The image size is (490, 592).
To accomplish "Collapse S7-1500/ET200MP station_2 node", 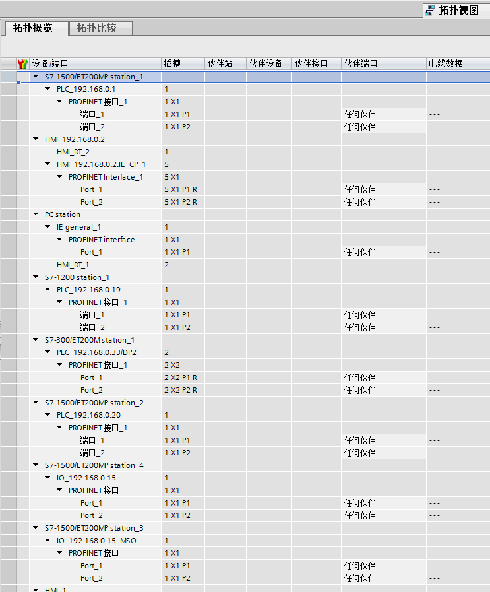I will coord(36,402).
